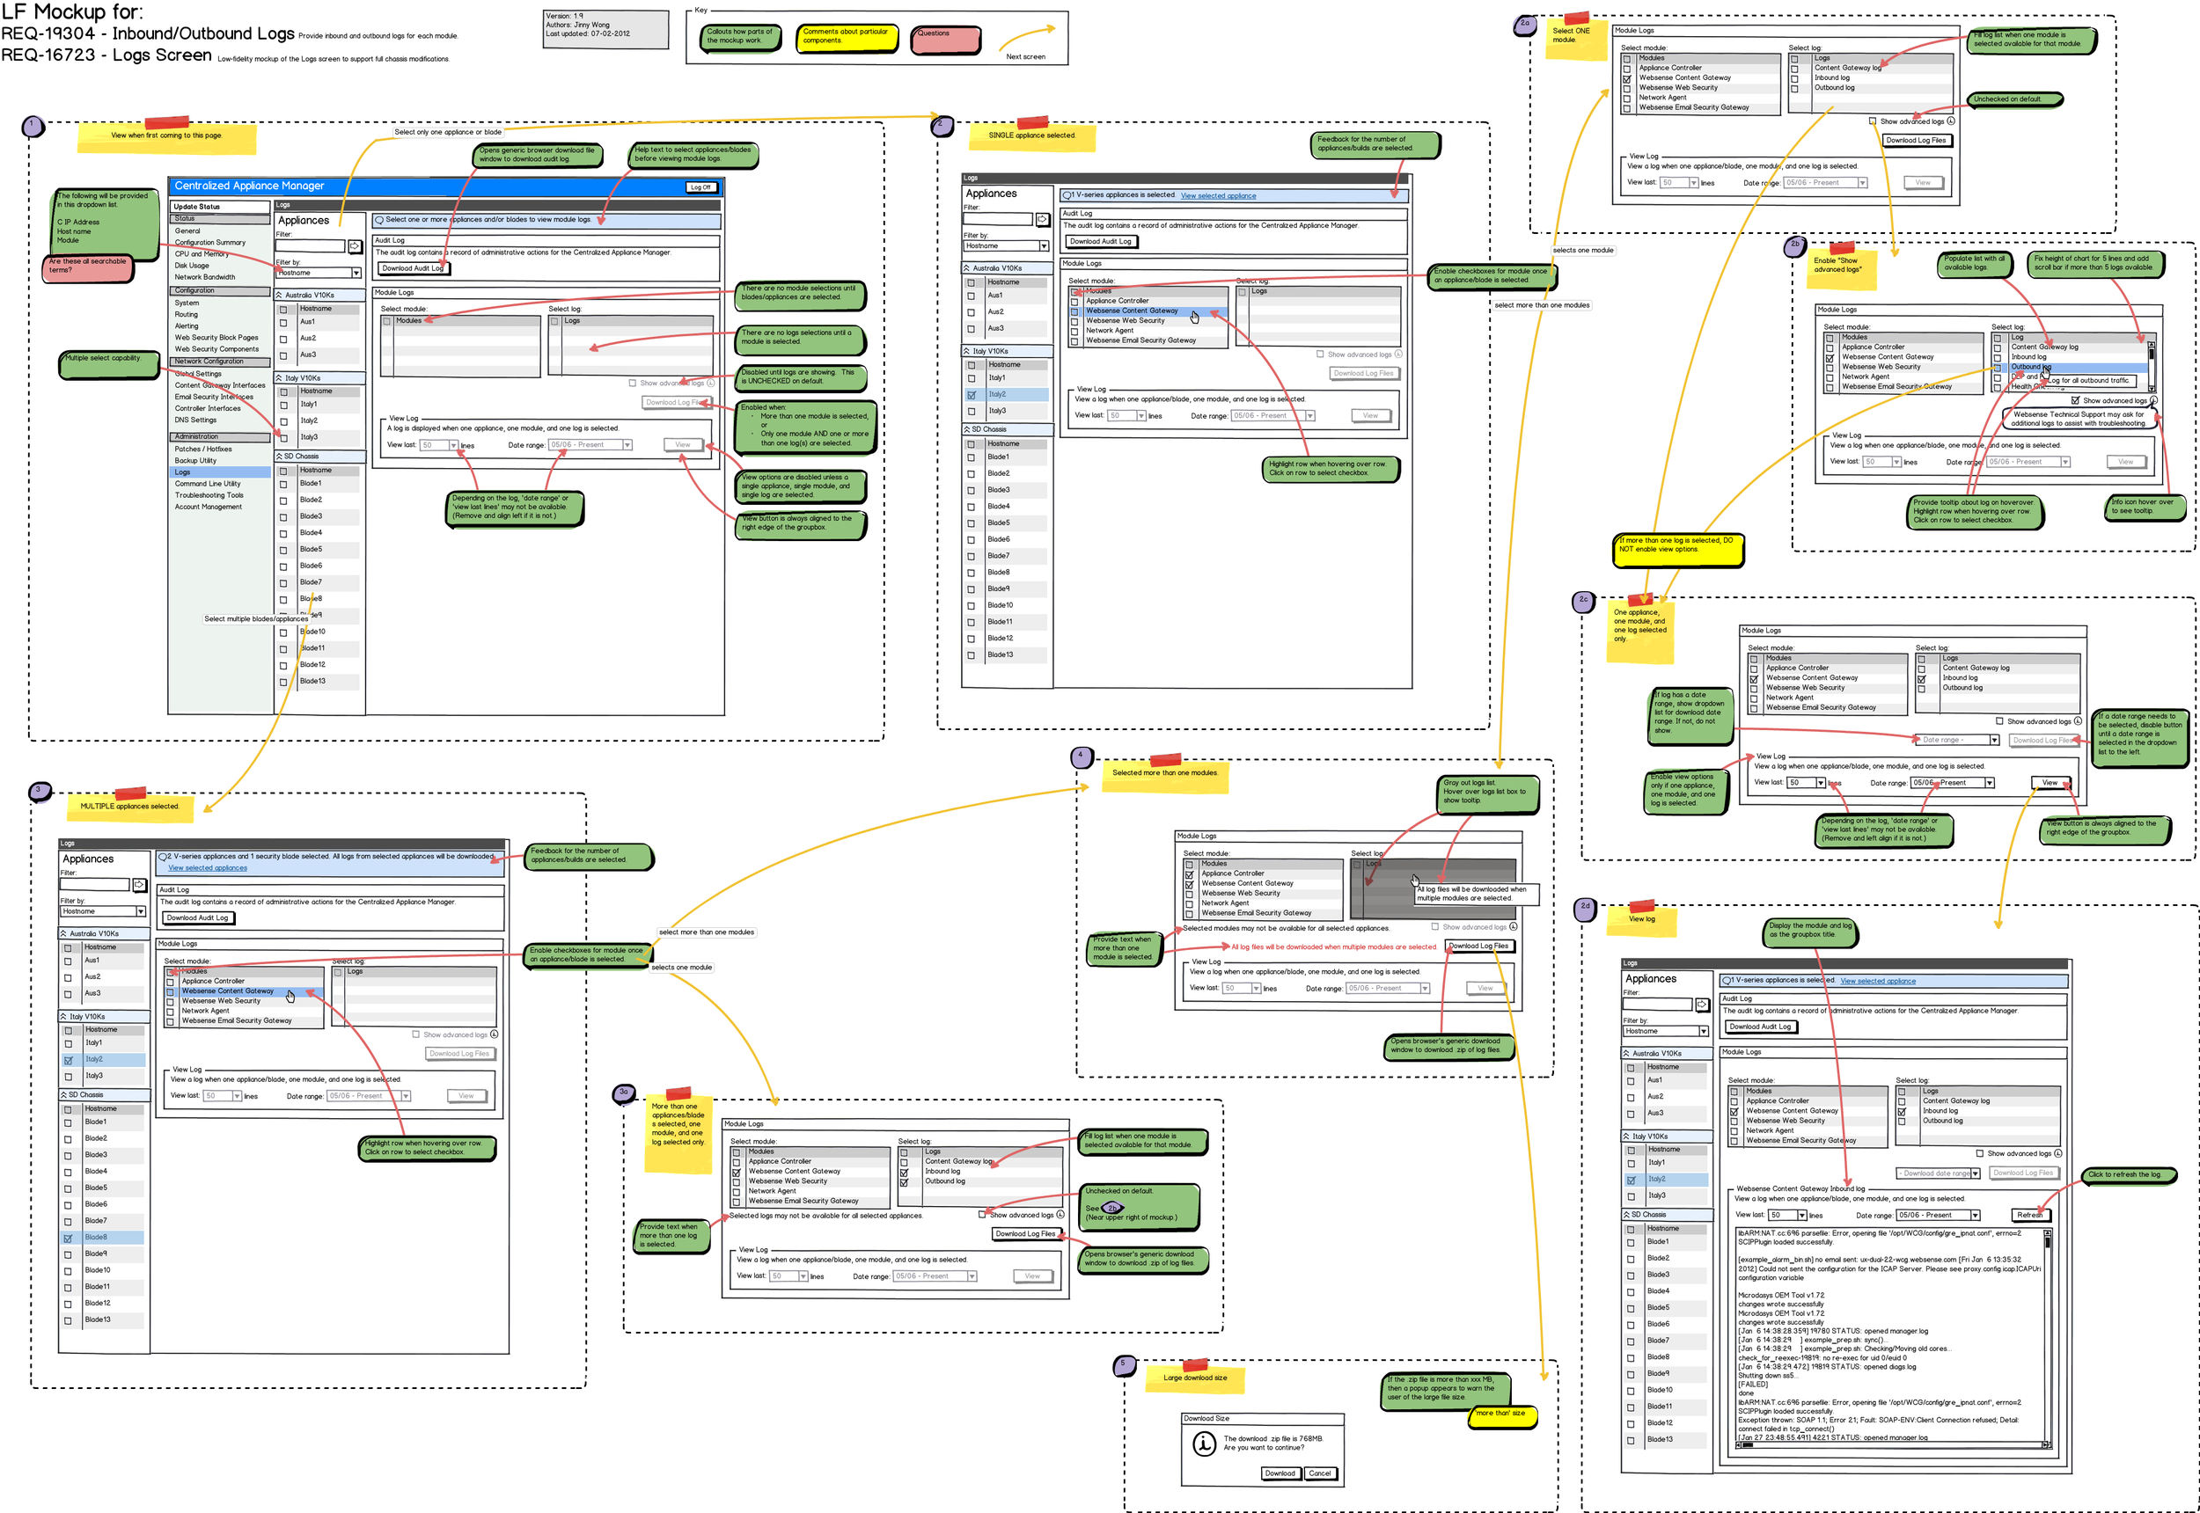Open Configuration Summary in left navigation
This screenshot has height=1513, width=2200.
209,243
